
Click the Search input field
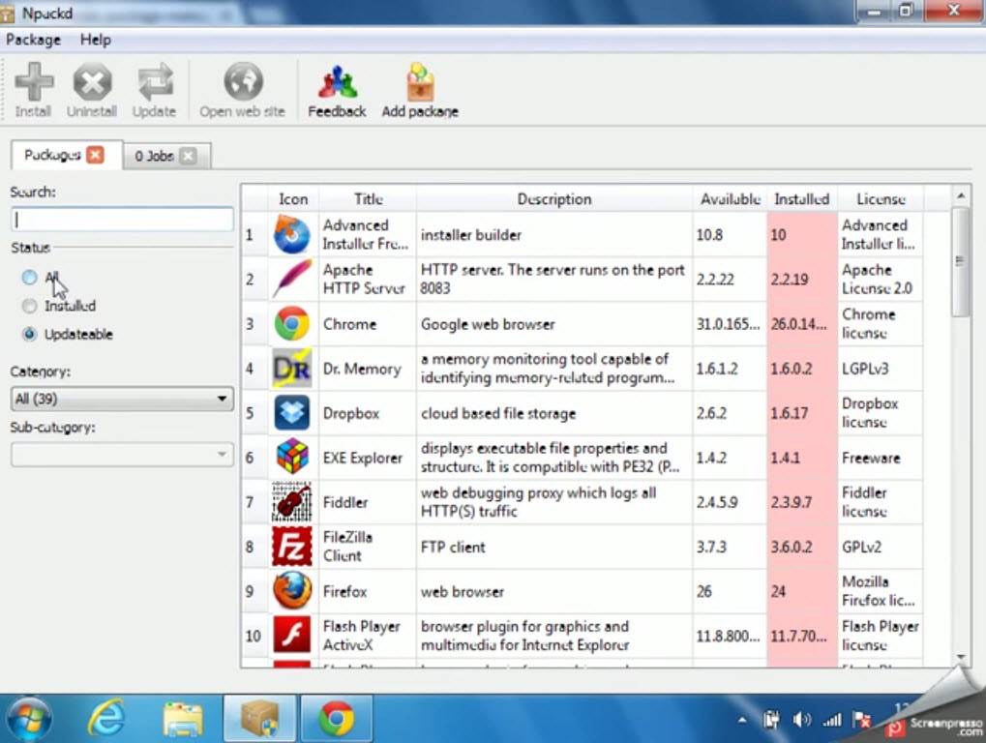pos(122,220)
